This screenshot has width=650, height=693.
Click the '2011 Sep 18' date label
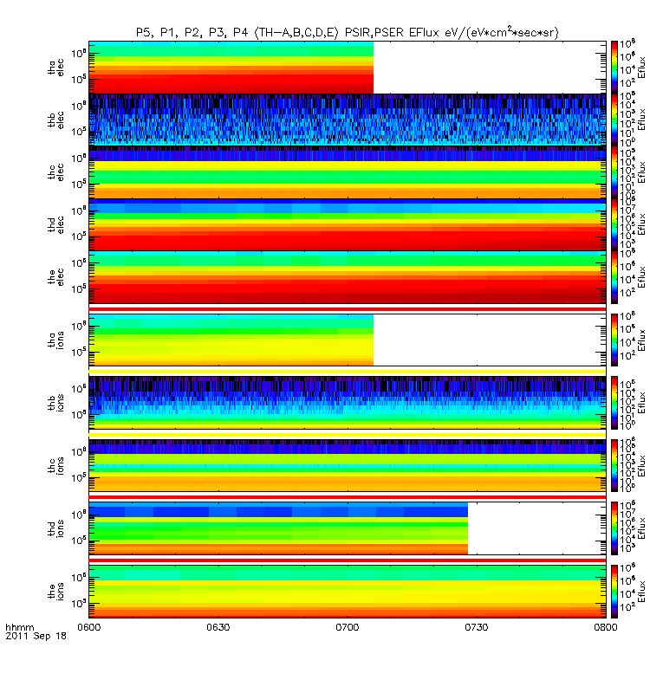pyautogui.click(x=36, y=636)
